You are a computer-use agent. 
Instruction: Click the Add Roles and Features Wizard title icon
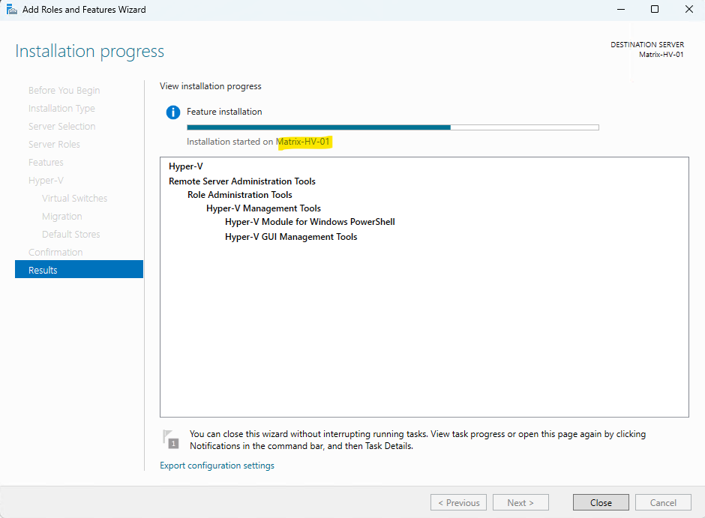[x=12, y=10]
